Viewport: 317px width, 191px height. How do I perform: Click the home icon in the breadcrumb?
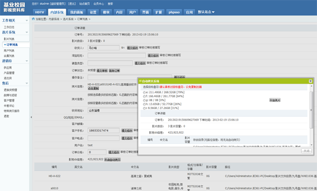[33, 19]
